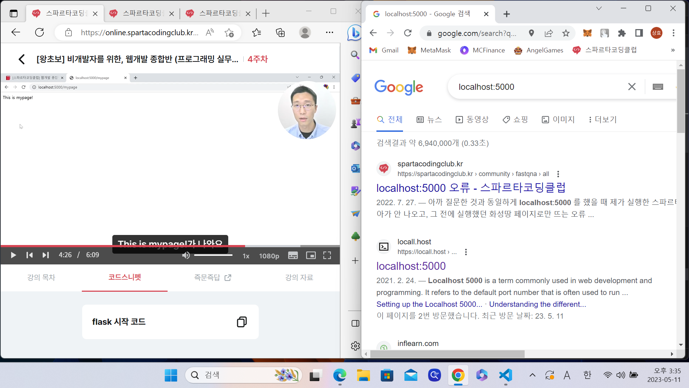
Task: Open Chrome extensions puzzle icon
Action: [x=622, y=33]
